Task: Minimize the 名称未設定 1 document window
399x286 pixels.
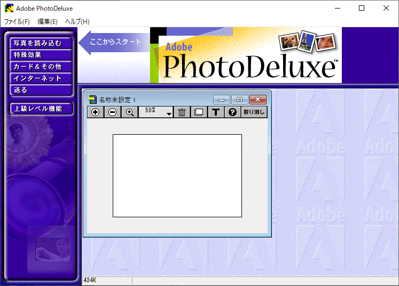Action: 221,100
